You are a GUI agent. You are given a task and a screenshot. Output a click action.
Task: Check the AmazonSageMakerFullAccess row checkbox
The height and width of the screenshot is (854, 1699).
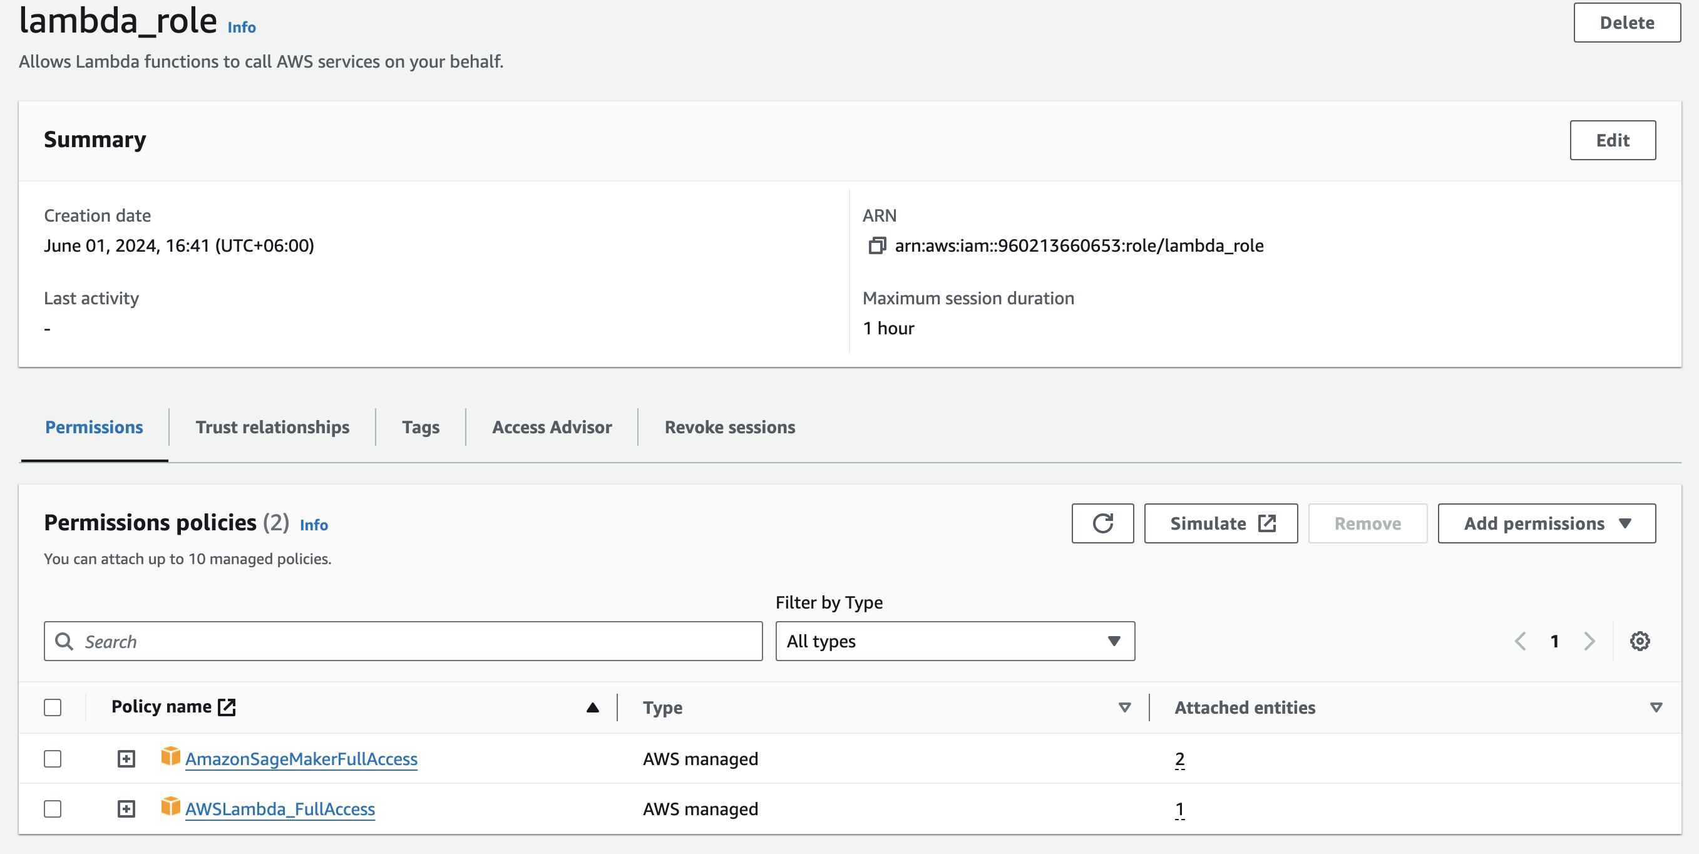[53, 758]
